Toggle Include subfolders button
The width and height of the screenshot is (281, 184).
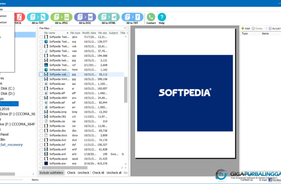[52, 173]
